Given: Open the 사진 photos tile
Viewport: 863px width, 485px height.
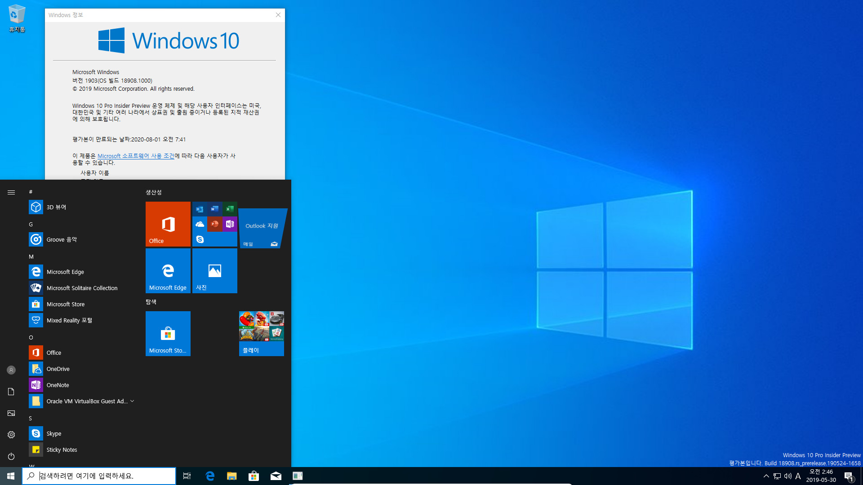Looking at the screenshot, I should (215, 271).
